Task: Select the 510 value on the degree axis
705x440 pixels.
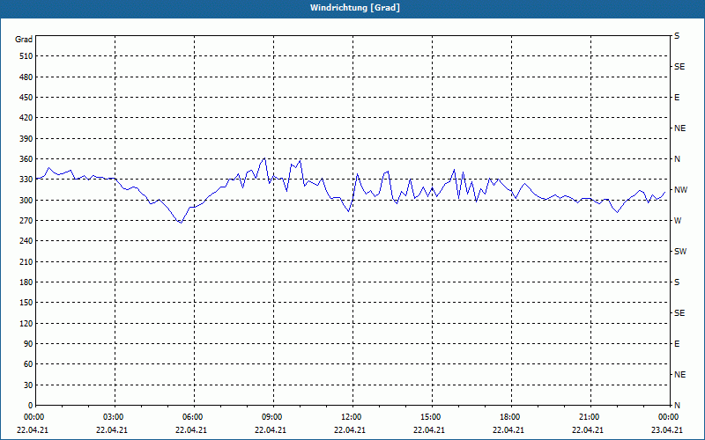Action: 26,56
